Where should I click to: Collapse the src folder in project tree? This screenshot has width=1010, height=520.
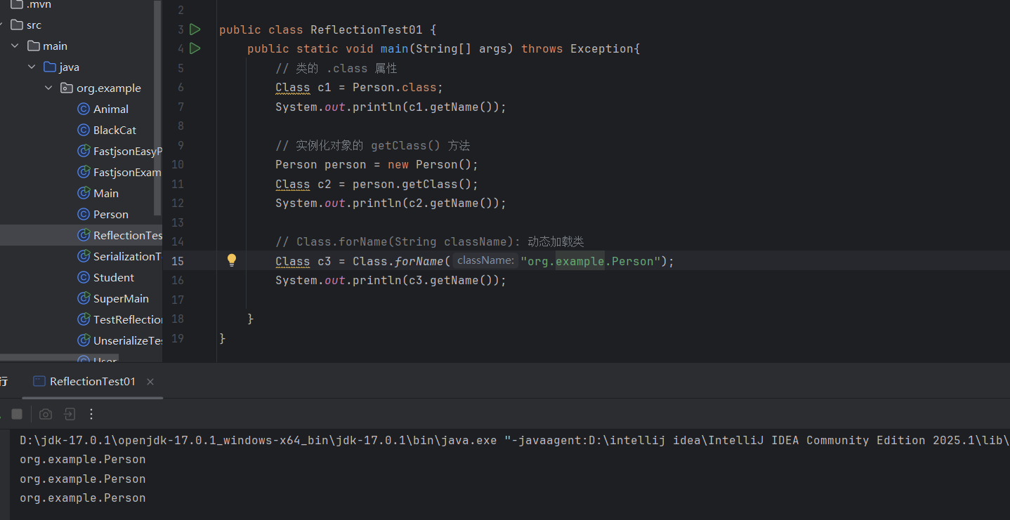point(2,25)
